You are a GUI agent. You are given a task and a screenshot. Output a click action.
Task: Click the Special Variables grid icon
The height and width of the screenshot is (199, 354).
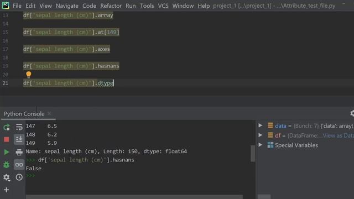[270, 145]
